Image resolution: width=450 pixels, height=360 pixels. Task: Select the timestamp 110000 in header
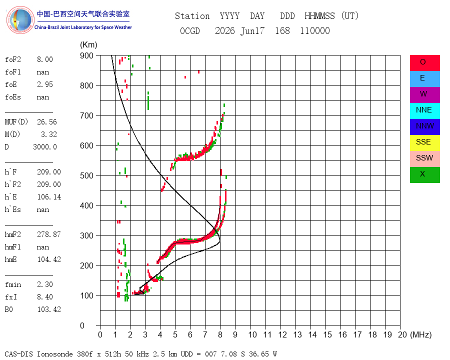point(315,30)
